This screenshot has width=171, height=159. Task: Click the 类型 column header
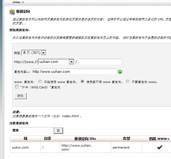click(126, 139)
